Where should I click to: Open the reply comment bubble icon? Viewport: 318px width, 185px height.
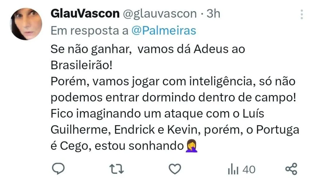point(58,169)
